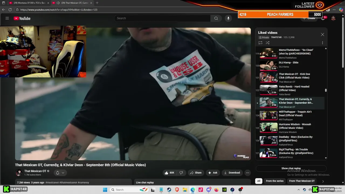Image resolution: width=345 pixels, height=194 pixels.
Task: Select the From That Mexican OT chip
Action: tap(302, 181)
